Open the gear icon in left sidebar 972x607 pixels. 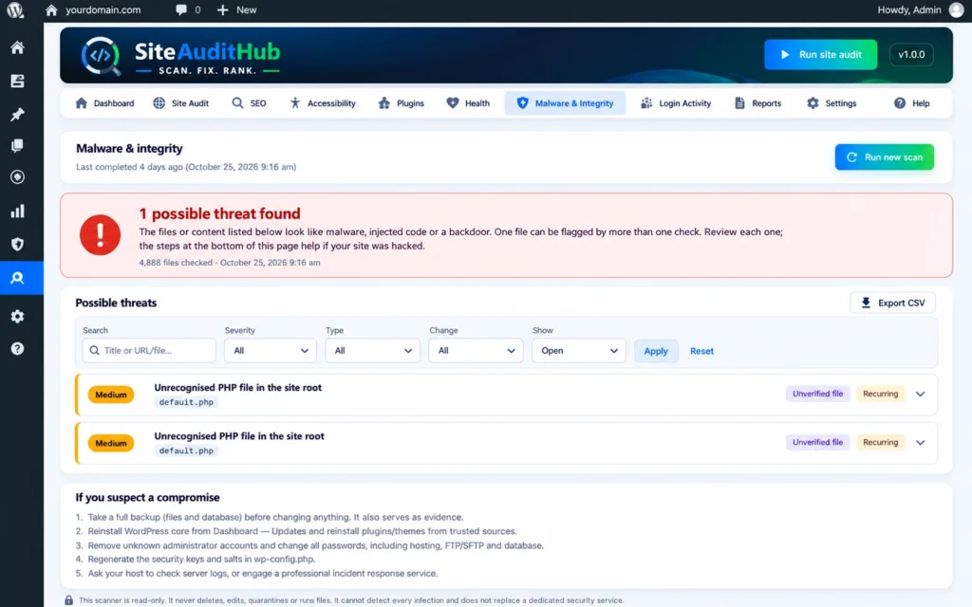17,317
